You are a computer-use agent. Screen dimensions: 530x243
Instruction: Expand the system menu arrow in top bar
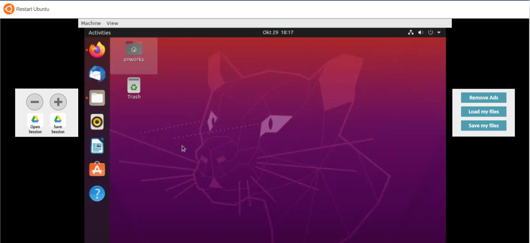click(439, 33)
